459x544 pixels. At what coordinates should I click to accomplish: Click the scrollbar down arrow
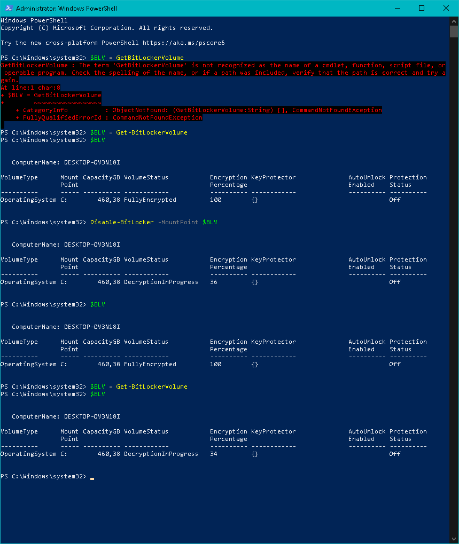tap(454, 539)
